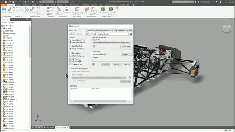Expand the Representations tree node
Viewport: 235px width, 132px height.
click(x=2, y=33)
